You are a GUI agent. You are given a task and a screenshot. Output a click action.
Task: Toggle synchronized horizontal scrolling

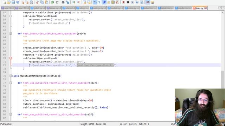coord(89,2)
